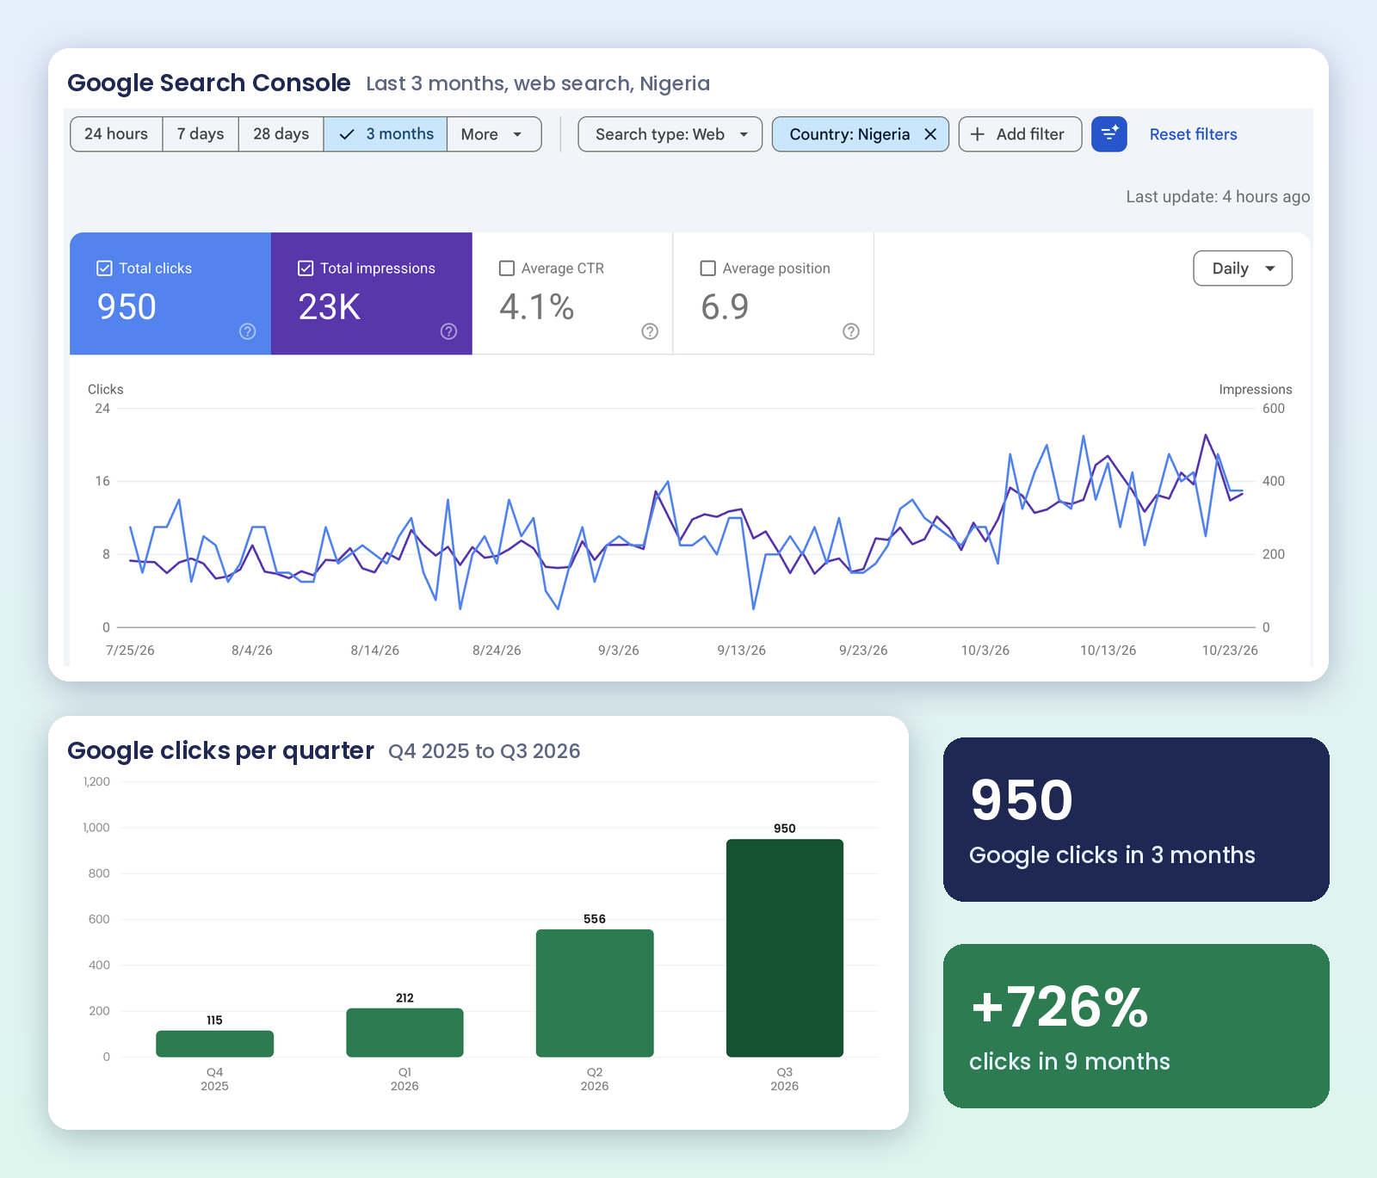Click the plus icon in Add filter
Viewport: 1377px width, 1178px height.
click(978, 134)
